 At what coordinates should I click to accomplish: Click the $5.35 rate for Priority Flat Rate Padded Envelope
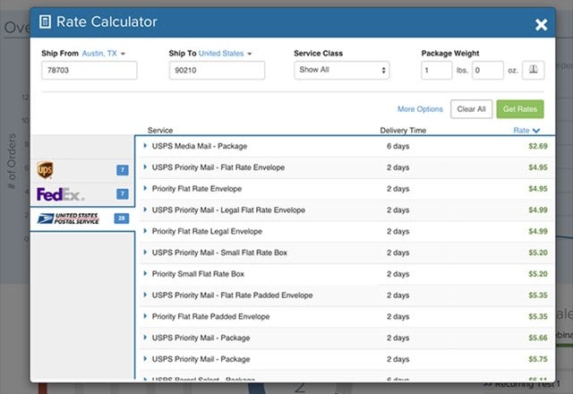pos(538,316)
